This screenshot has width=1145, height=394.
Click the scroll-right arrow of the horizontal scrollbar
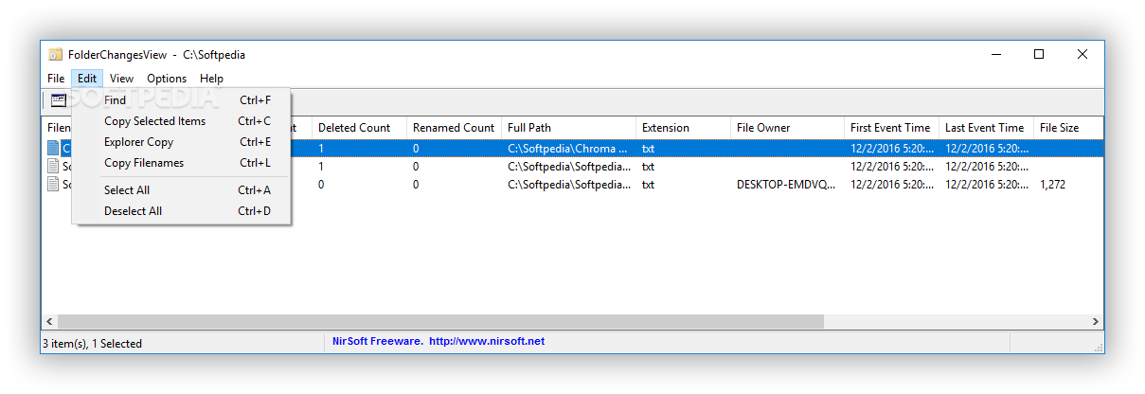1095,322
